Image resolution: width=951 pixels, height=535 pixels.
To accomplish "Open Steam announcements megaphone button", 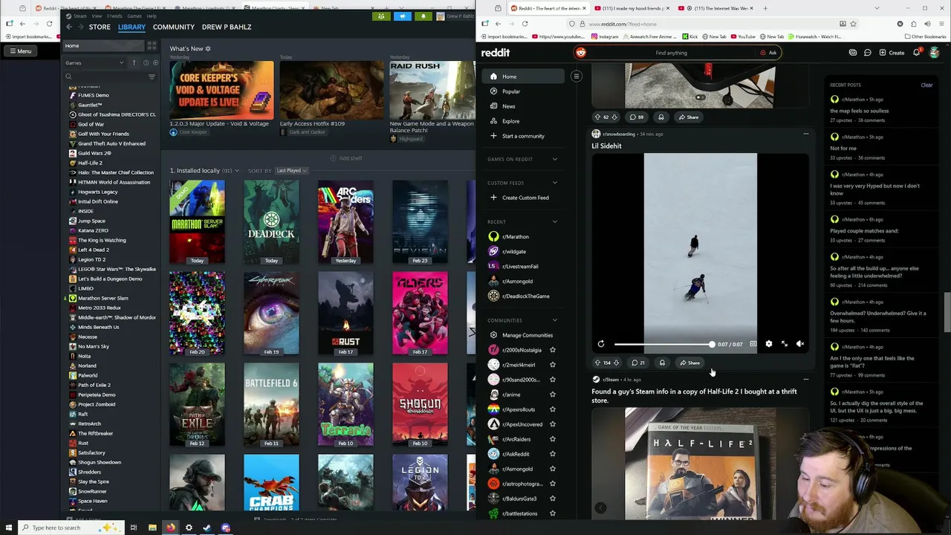I will click(x=402, y=16).
